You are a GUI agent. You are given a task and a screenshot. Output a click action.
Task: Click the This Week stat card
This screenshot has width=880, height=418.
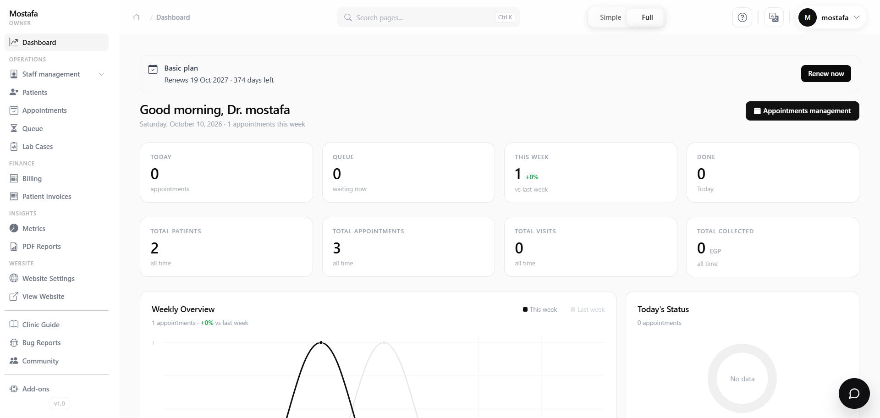590,173
